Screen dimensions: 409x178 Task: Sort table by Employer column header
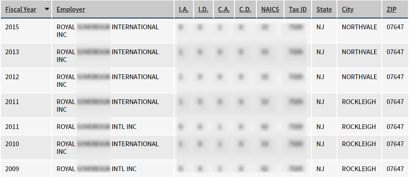(x=71, y=9)
